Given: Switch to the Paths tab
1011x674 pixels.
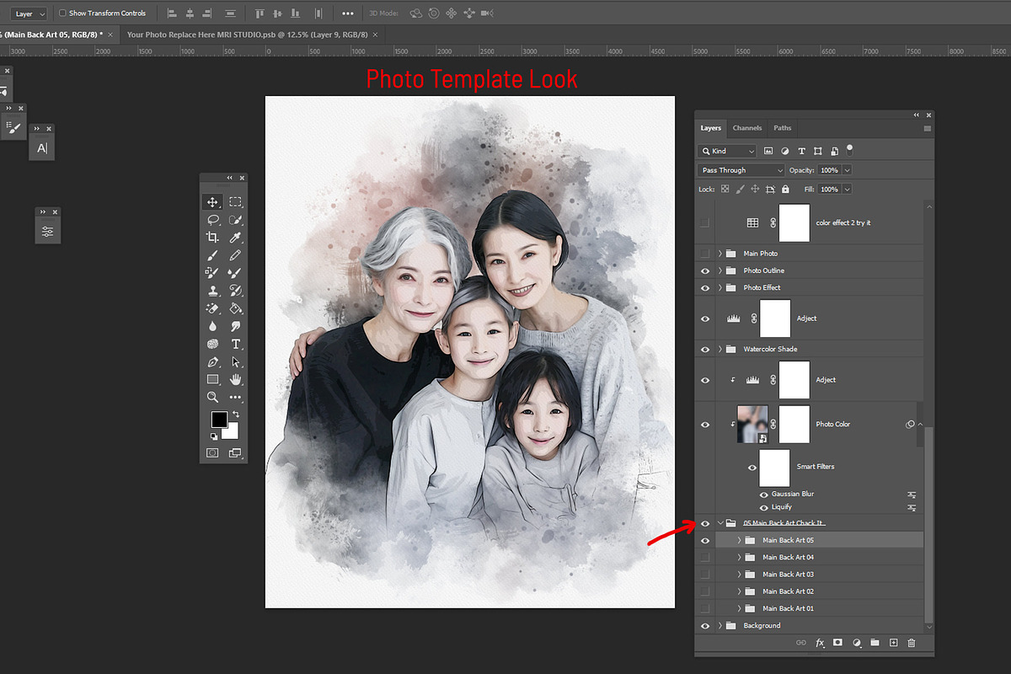Looking at the screenshot, I should point(783,128).
